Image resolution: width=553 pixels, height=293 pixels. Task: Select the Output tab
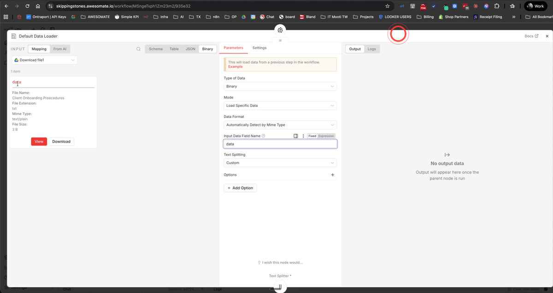coord(355,49)
